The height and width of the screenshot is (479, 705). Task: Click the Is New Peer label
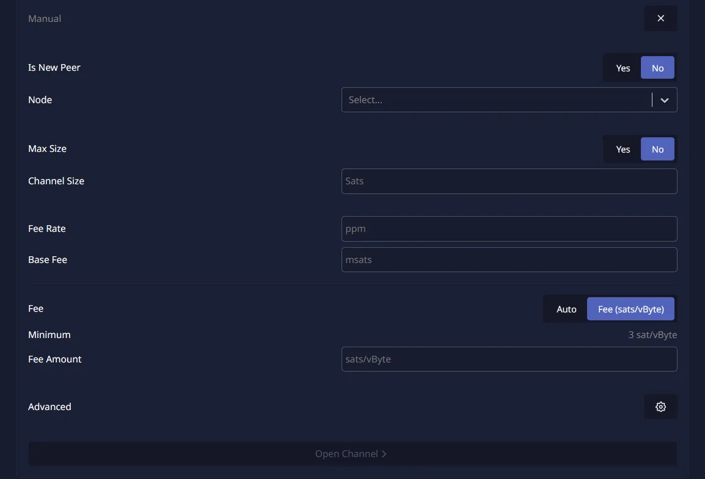pos(54,67)
